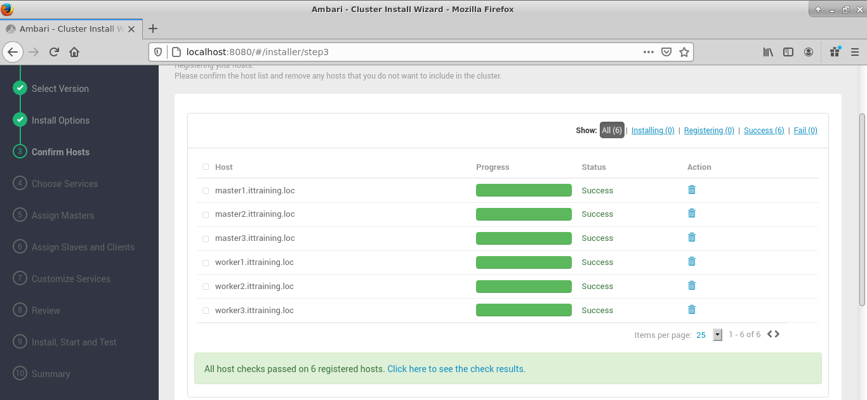Screen dimensions: 867x400
Task: Toggle the select-all Host header checkbox
Action: (x=206, y=167)
